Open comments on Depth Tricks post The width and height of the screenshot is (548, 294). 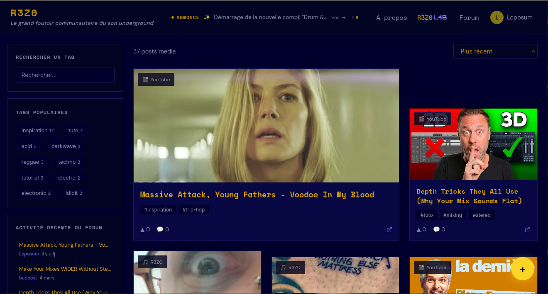[x=439, y=230]
